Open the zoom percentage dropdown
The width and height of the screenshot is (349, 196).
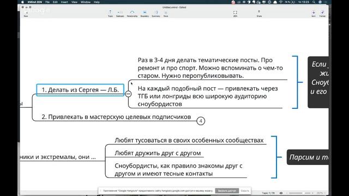pyautogui.click(x=321, y=193)
